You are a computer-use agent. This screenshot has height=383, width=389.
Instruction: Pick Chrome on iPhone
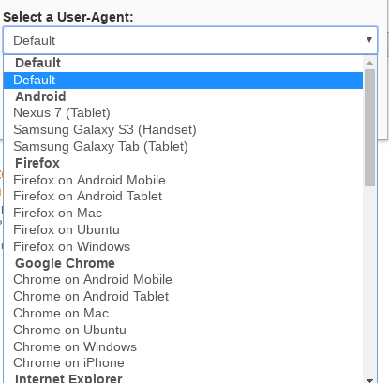(183, 363)
